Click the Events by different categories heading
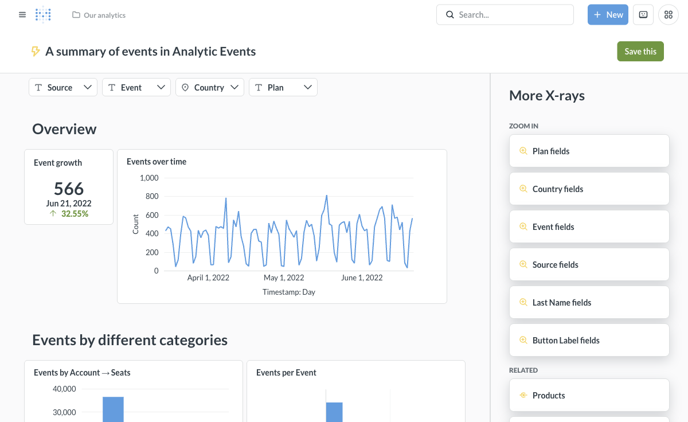 [x=130, y=340]
